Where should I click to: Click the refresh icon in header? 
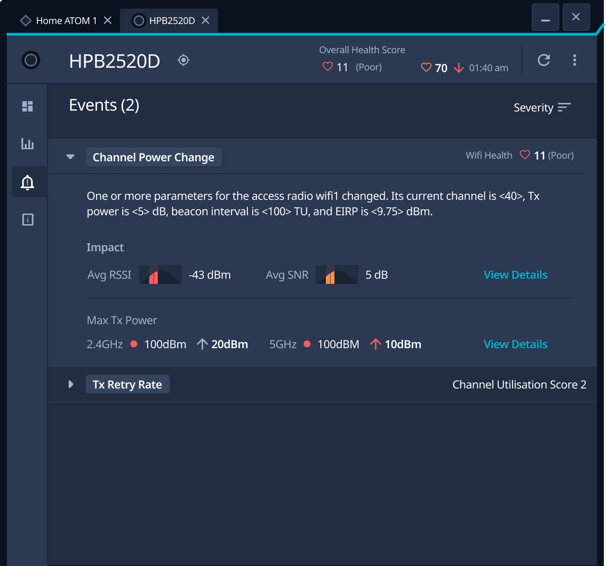pos(544,60)
